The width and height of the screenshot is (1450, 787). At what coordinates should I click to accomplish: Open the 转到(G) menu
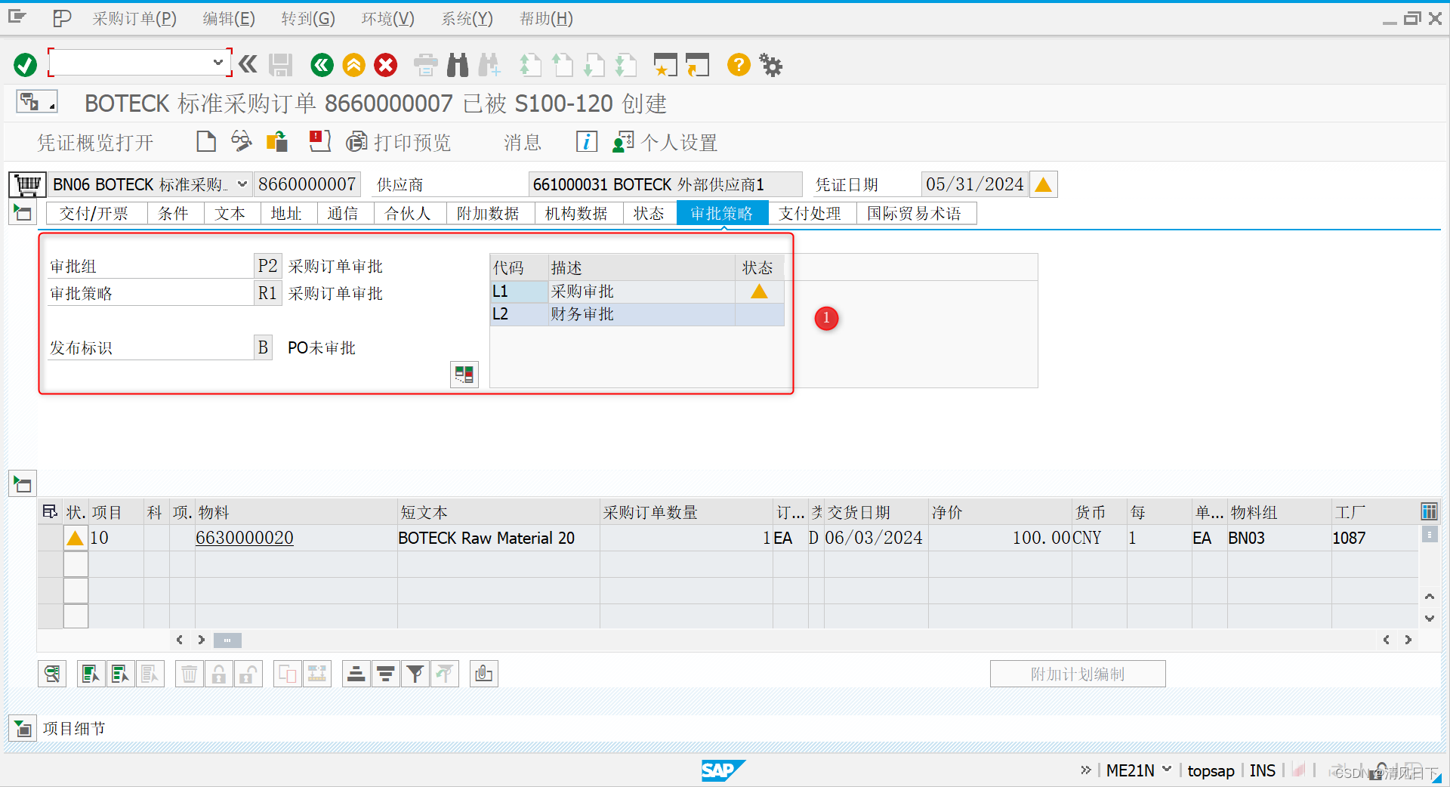(x=308, y=18)
